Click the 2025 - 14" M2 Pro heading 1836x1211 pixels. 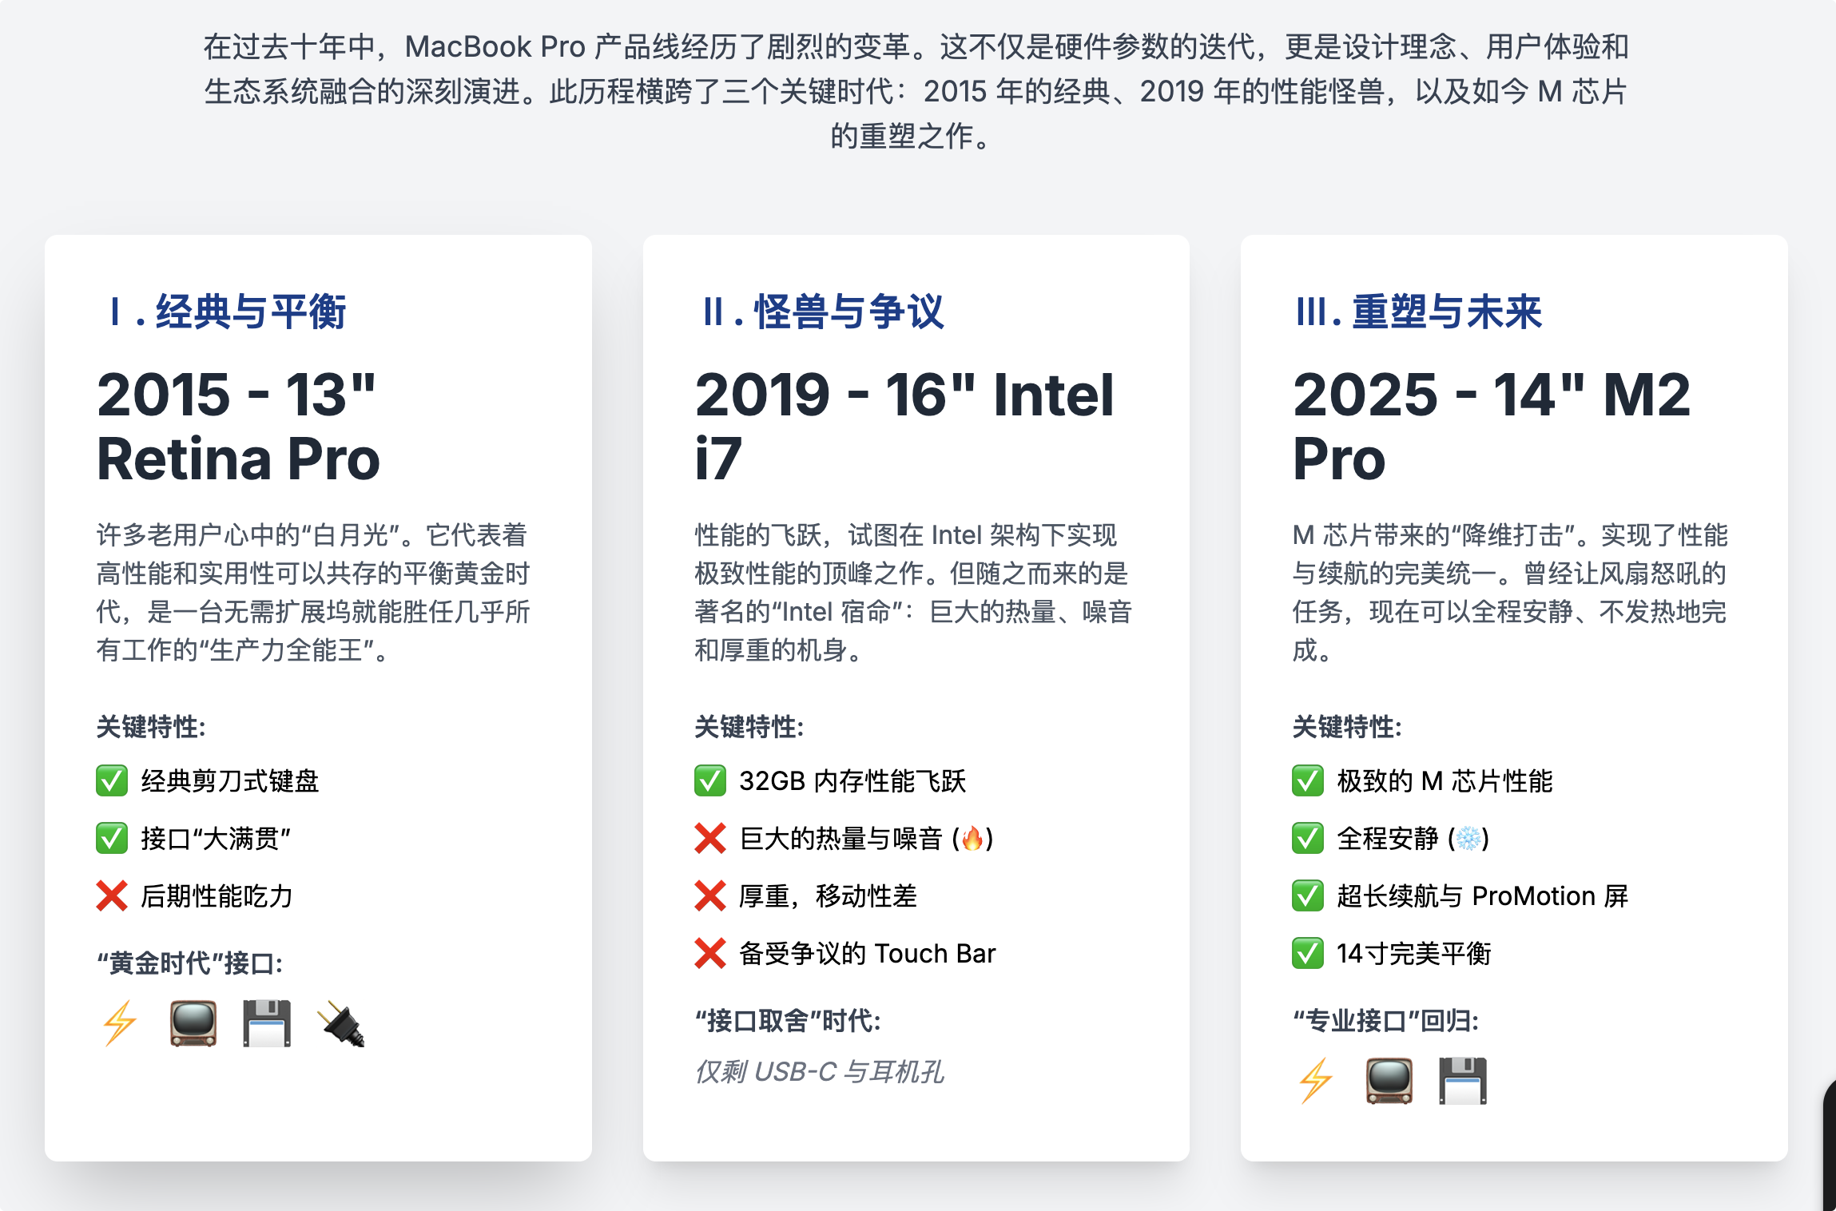[1491, 427]
